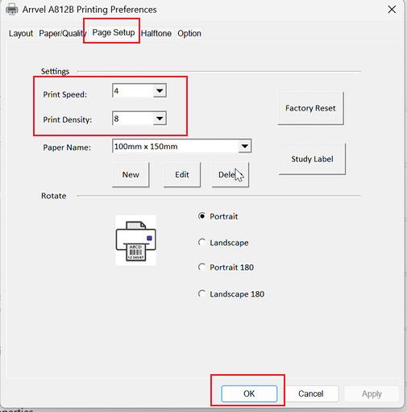Image resolution: width=407 pixels, height=412 pixels.
Task: Close the Printing Preferences window
Action: click(x=392, y=10)
